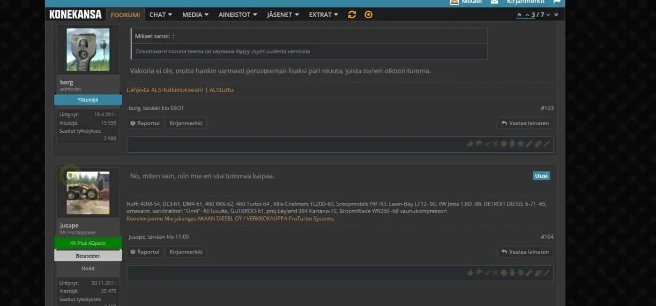Screen dimensions: 656x306
Task: Expand the MEDIA dropdown menu
Action: coord(195,14)
